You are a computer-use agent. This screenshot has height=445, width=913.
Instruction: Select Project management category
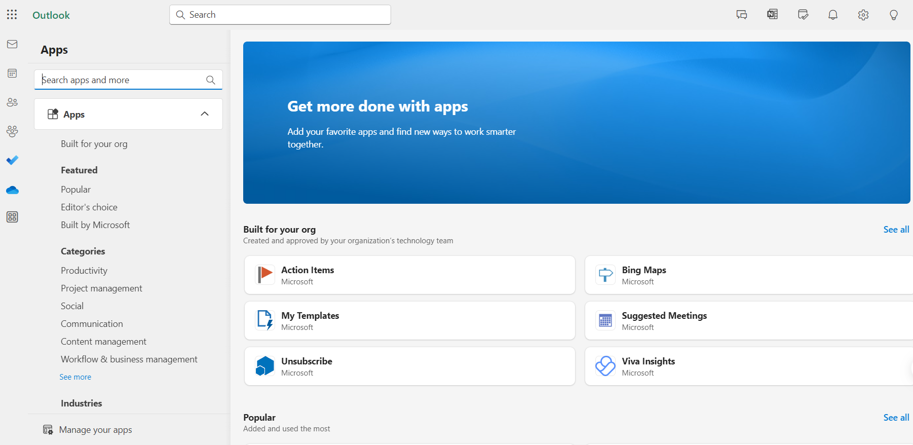(x=101, y=288)
